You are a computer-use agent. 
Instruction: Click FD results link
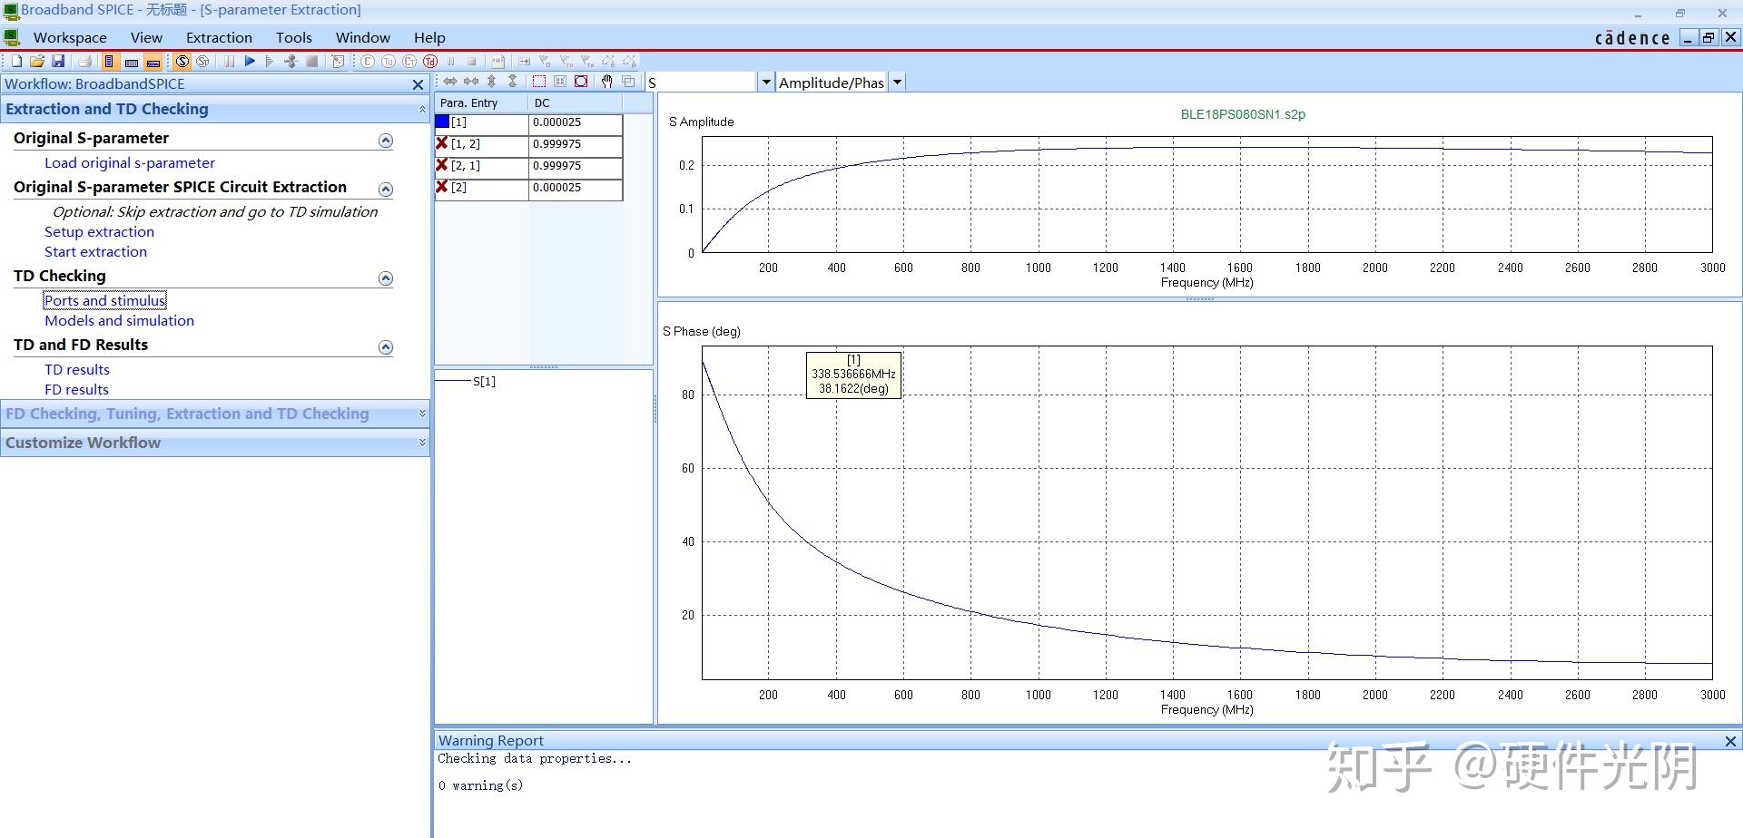coord(76,390)
